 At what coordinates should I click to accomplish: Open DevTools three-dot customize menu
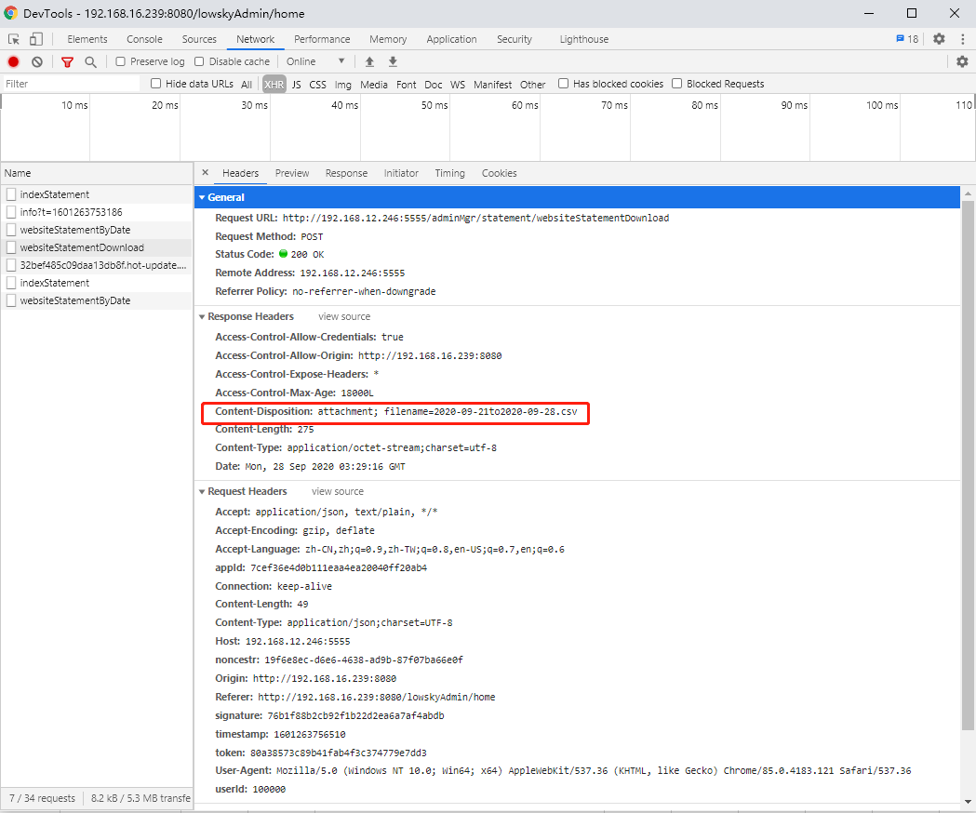click(x=963, y=39)
